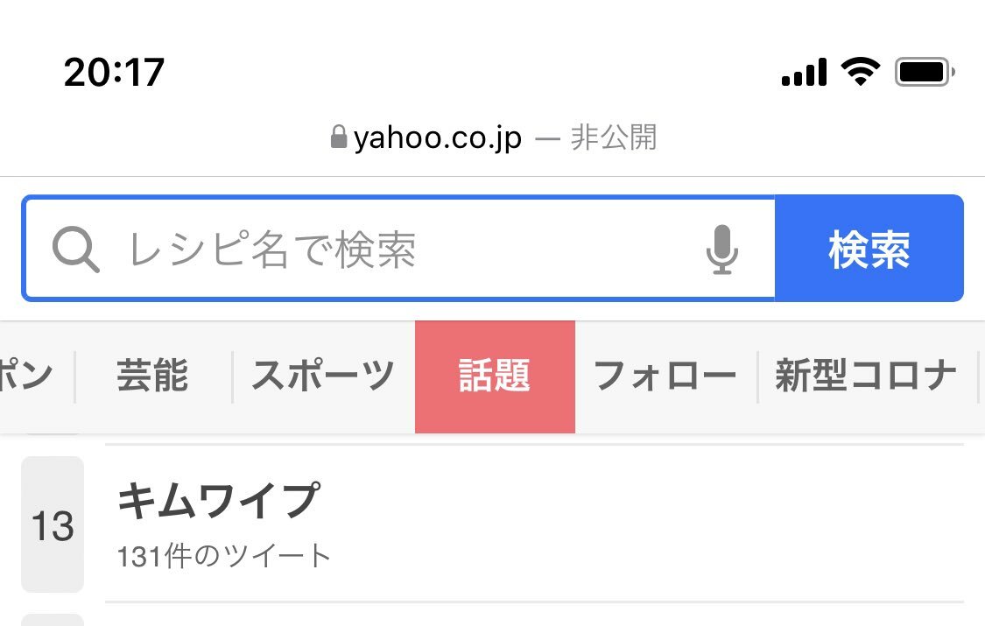This screenshot has height=626, width=985.
Task: Open the フォロー tab
Action: tap(665, 376)
